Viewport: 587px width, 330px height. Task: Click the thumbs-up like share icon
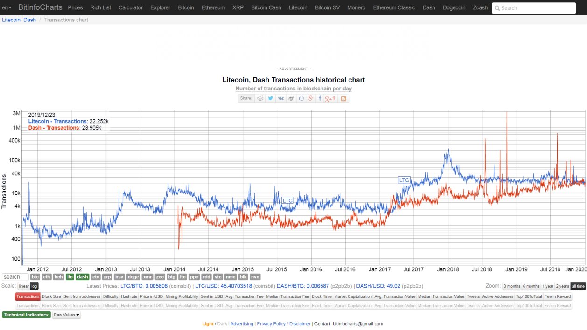point(301,98)
